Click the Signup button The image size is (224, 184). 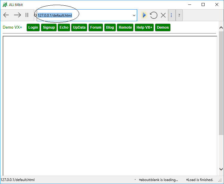point(49,27)
